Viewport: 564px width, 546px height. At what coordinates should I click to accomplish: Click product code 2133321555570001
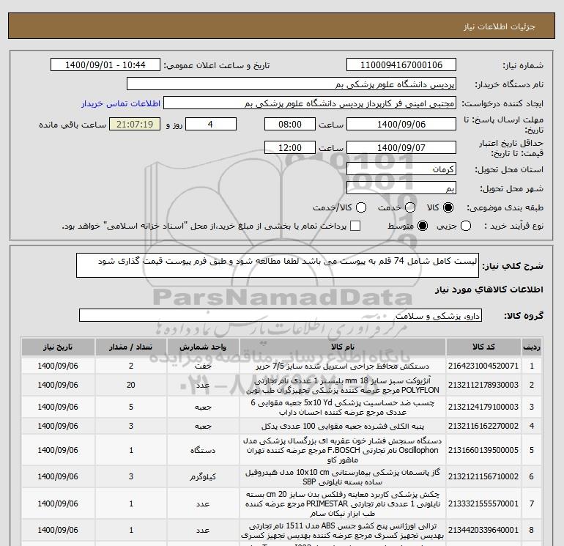click(483, 503)
